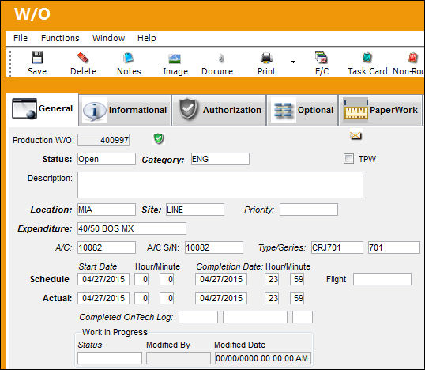This screenshot has width=425, height=370.
Task: Toggle the TPW checkbox
Action: (x=348, y=159)
